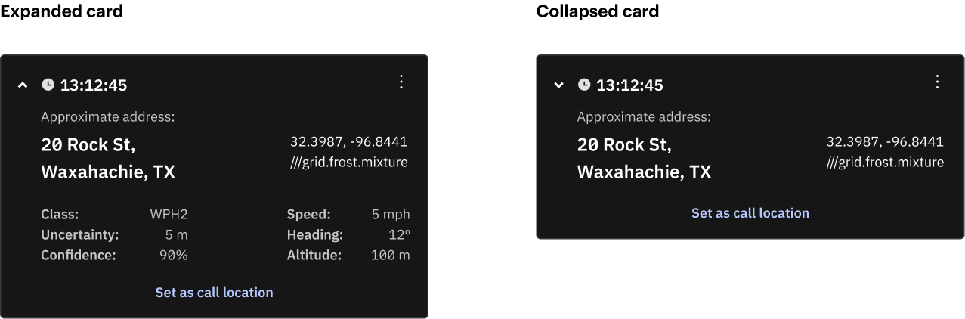Click the clock icon in the collapsed card
The image size is (965, 319).
(x=584, y=85)
